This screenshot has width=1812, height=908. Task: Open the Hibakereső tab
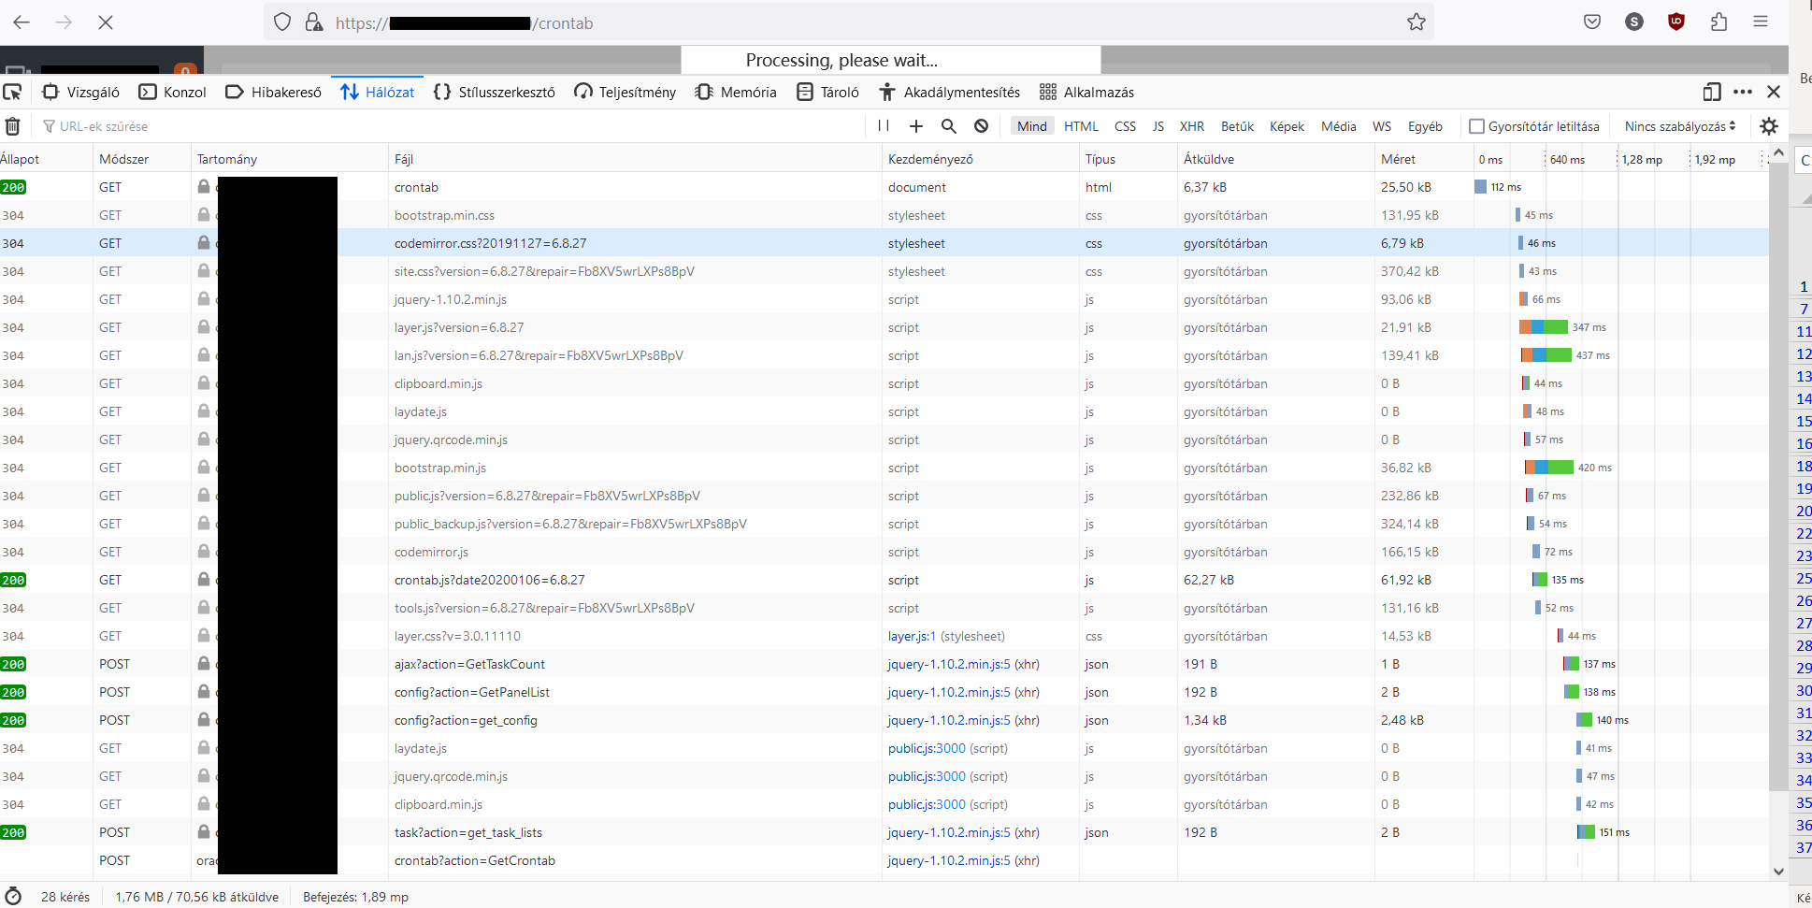(274, 92)
